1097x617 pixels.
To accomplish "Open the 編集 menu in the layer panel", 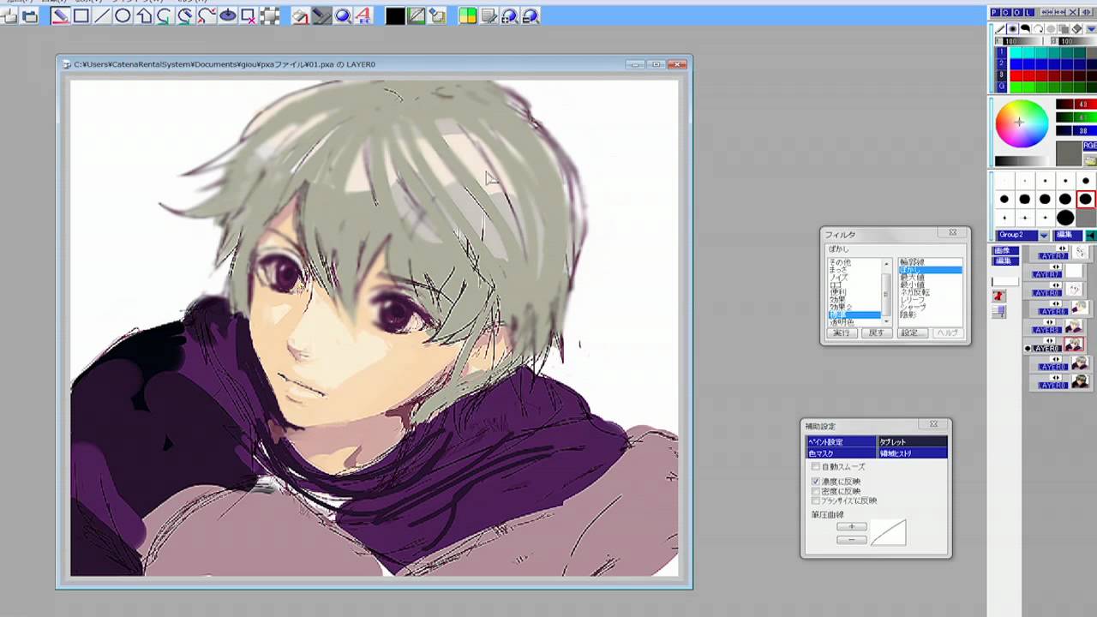I will pos(1004,261).
